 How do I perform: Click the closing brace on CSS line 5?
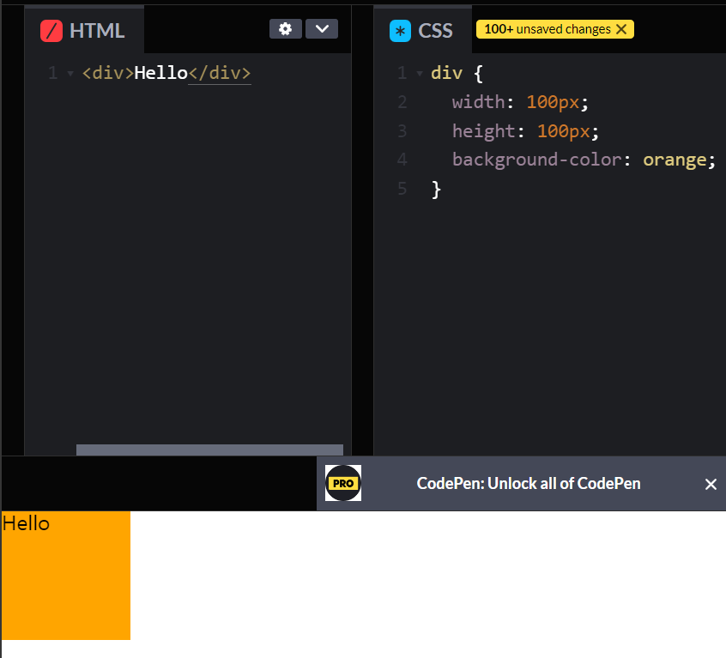pyautogui.click(x=436, y=190)
